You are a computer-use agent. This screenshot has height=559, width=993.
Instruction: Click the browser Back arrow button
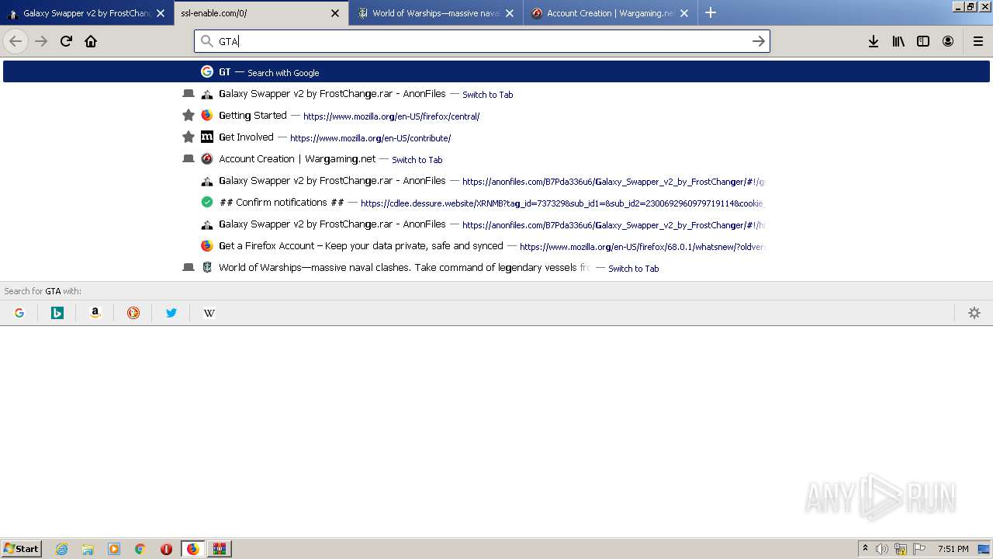point(16,41)
